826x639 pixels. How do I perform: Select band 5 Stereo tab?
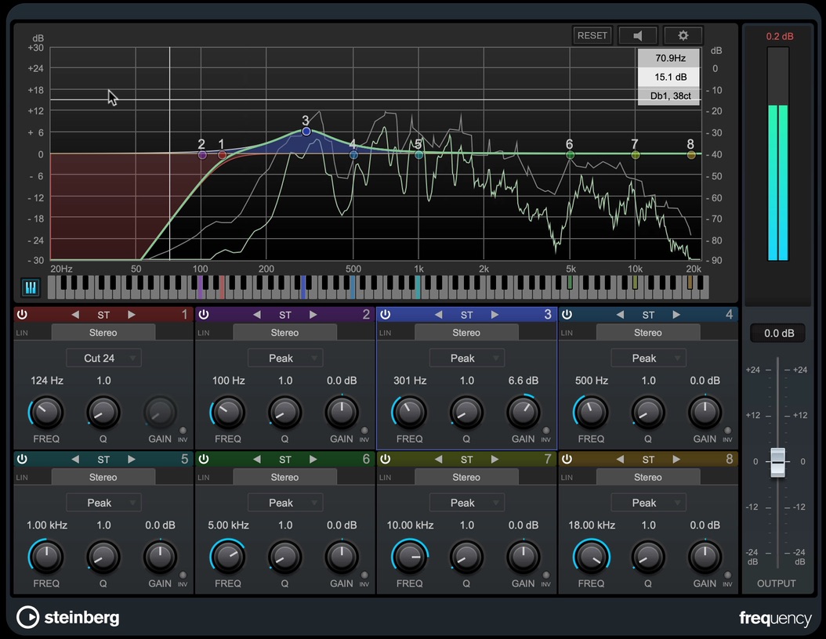coord(103,478)
